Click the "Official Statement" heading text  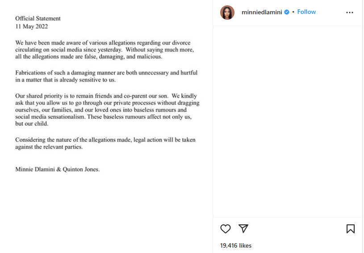click(38, 18)
